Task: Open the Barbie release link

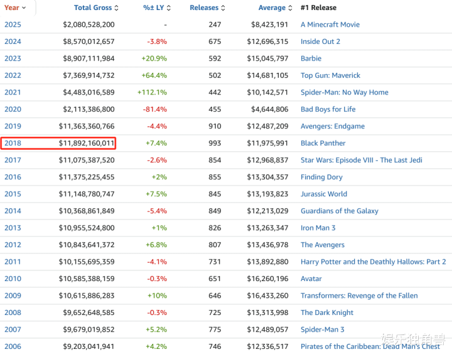Action: (x=311, y=58)
